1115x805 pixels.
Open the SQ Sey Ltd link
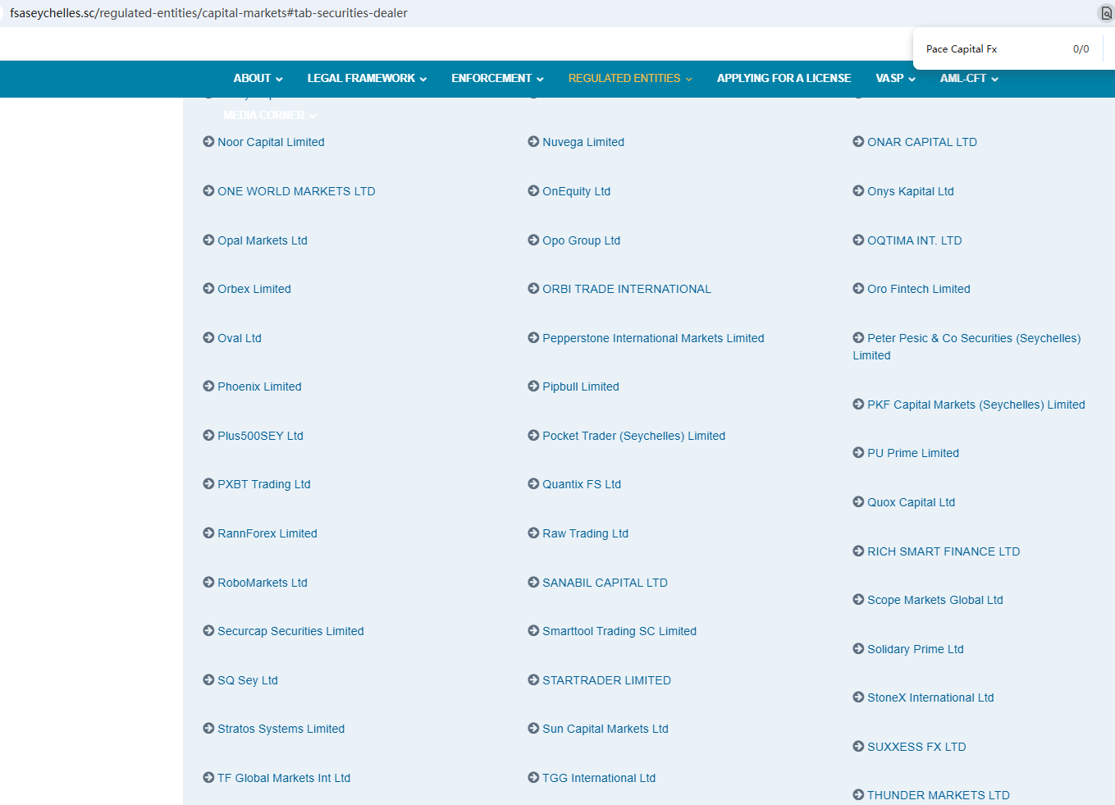point(248,680)
